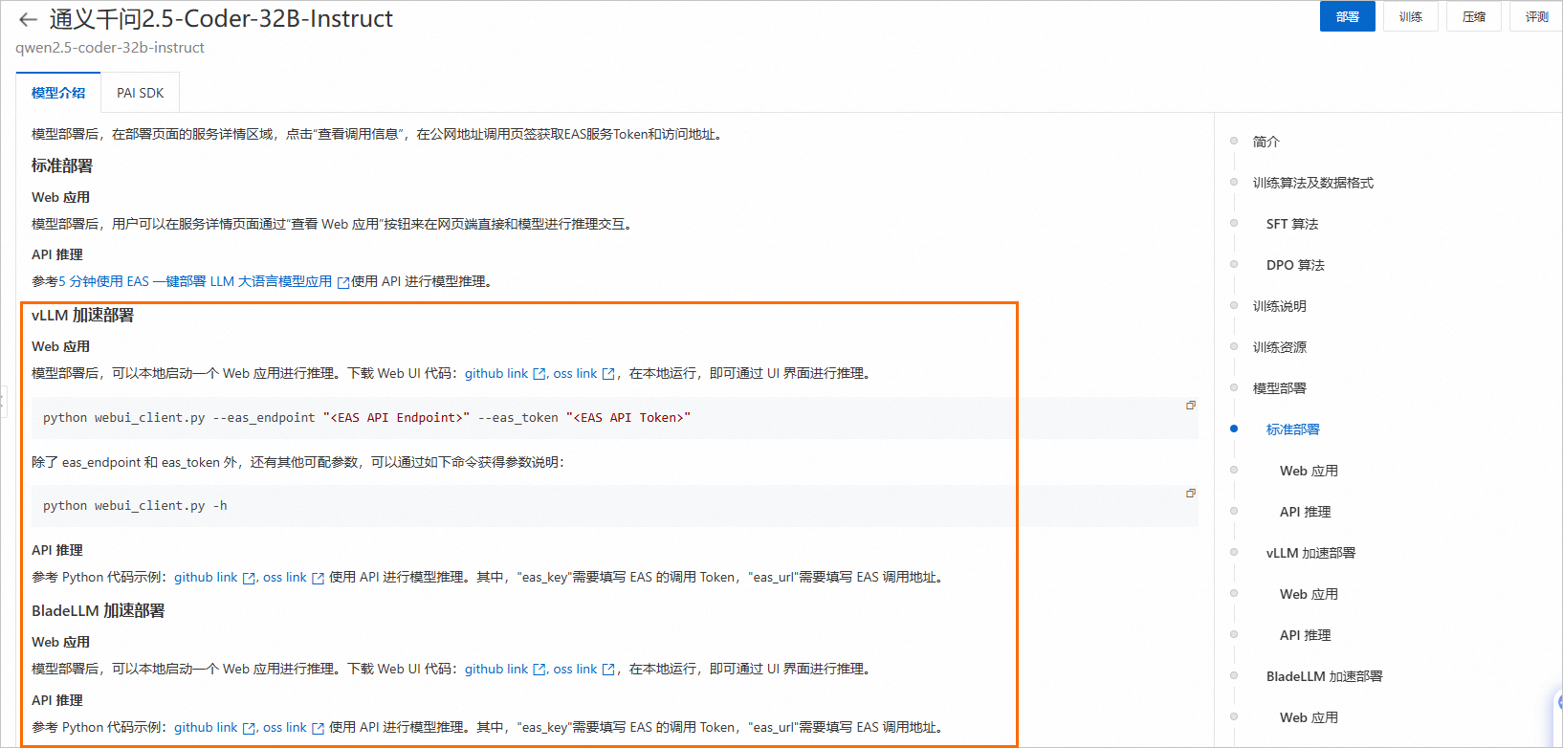Click the model ID qwen2.5-coder-32b-instruct
The width and height of the screenshot is (1563, 748).
click(x=110, y=48)
